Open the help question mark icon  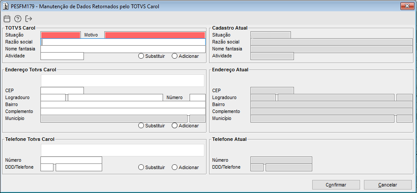(18, 19)
